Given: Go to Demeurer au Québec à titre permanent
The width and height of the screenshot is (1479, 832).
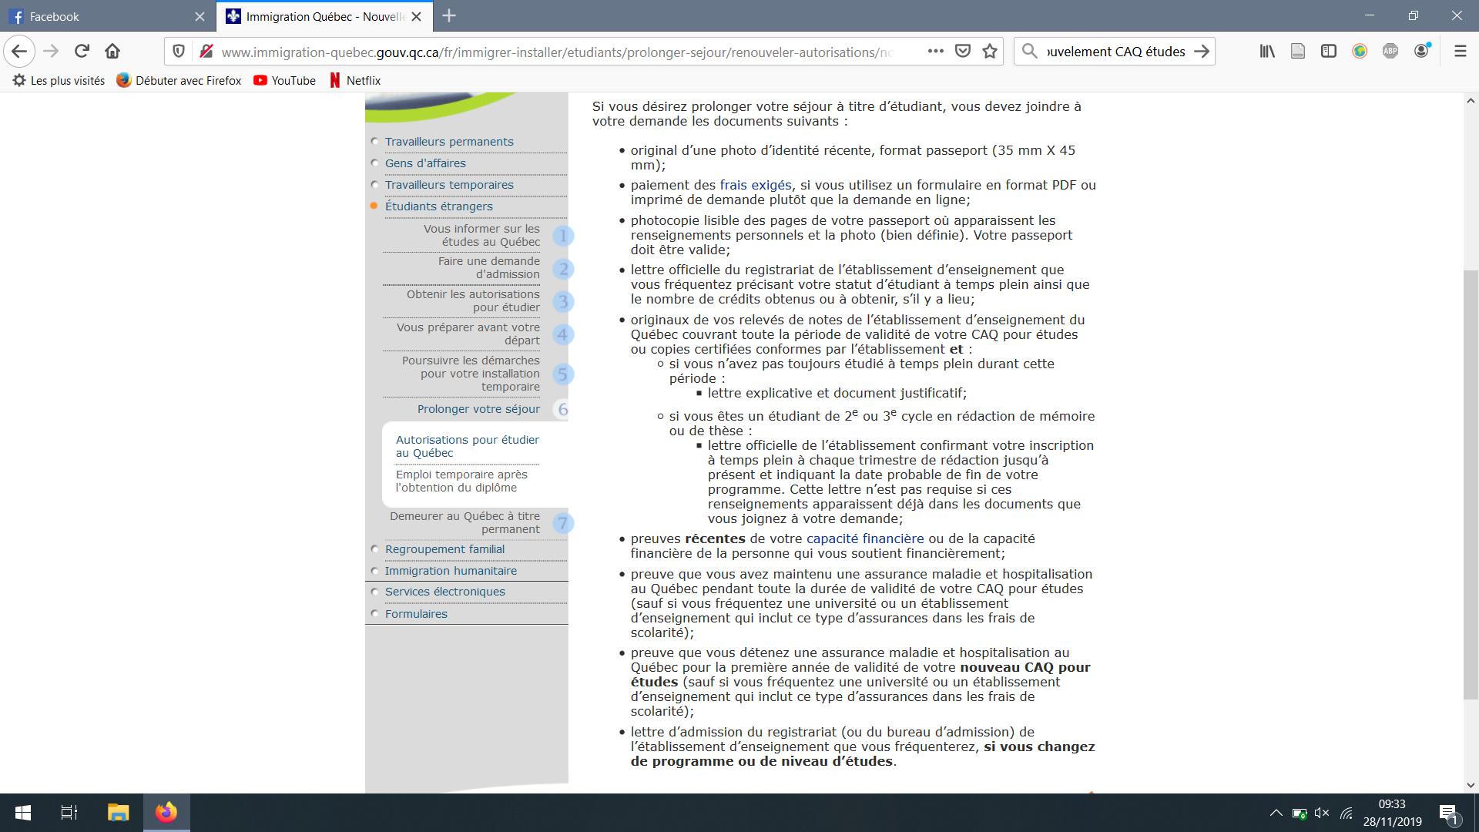Looking at the screenshot, I should coord(464,522).
